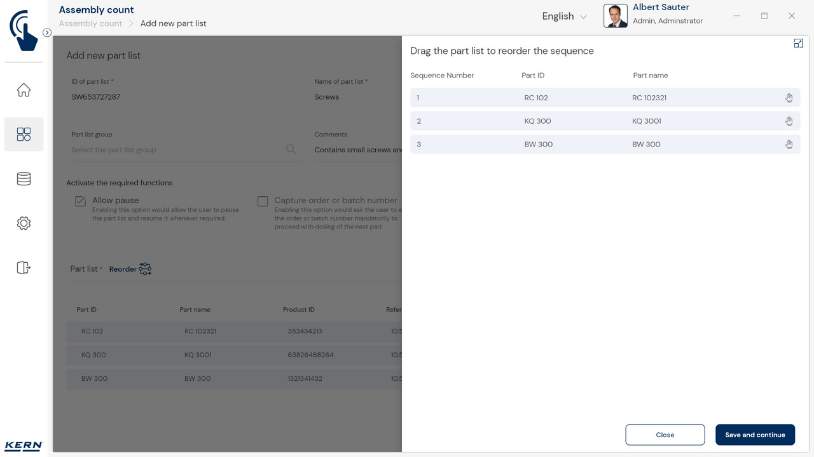Toggle the Allow pause checkbox
The image size is (814, 457).
[x=81, y=201]
